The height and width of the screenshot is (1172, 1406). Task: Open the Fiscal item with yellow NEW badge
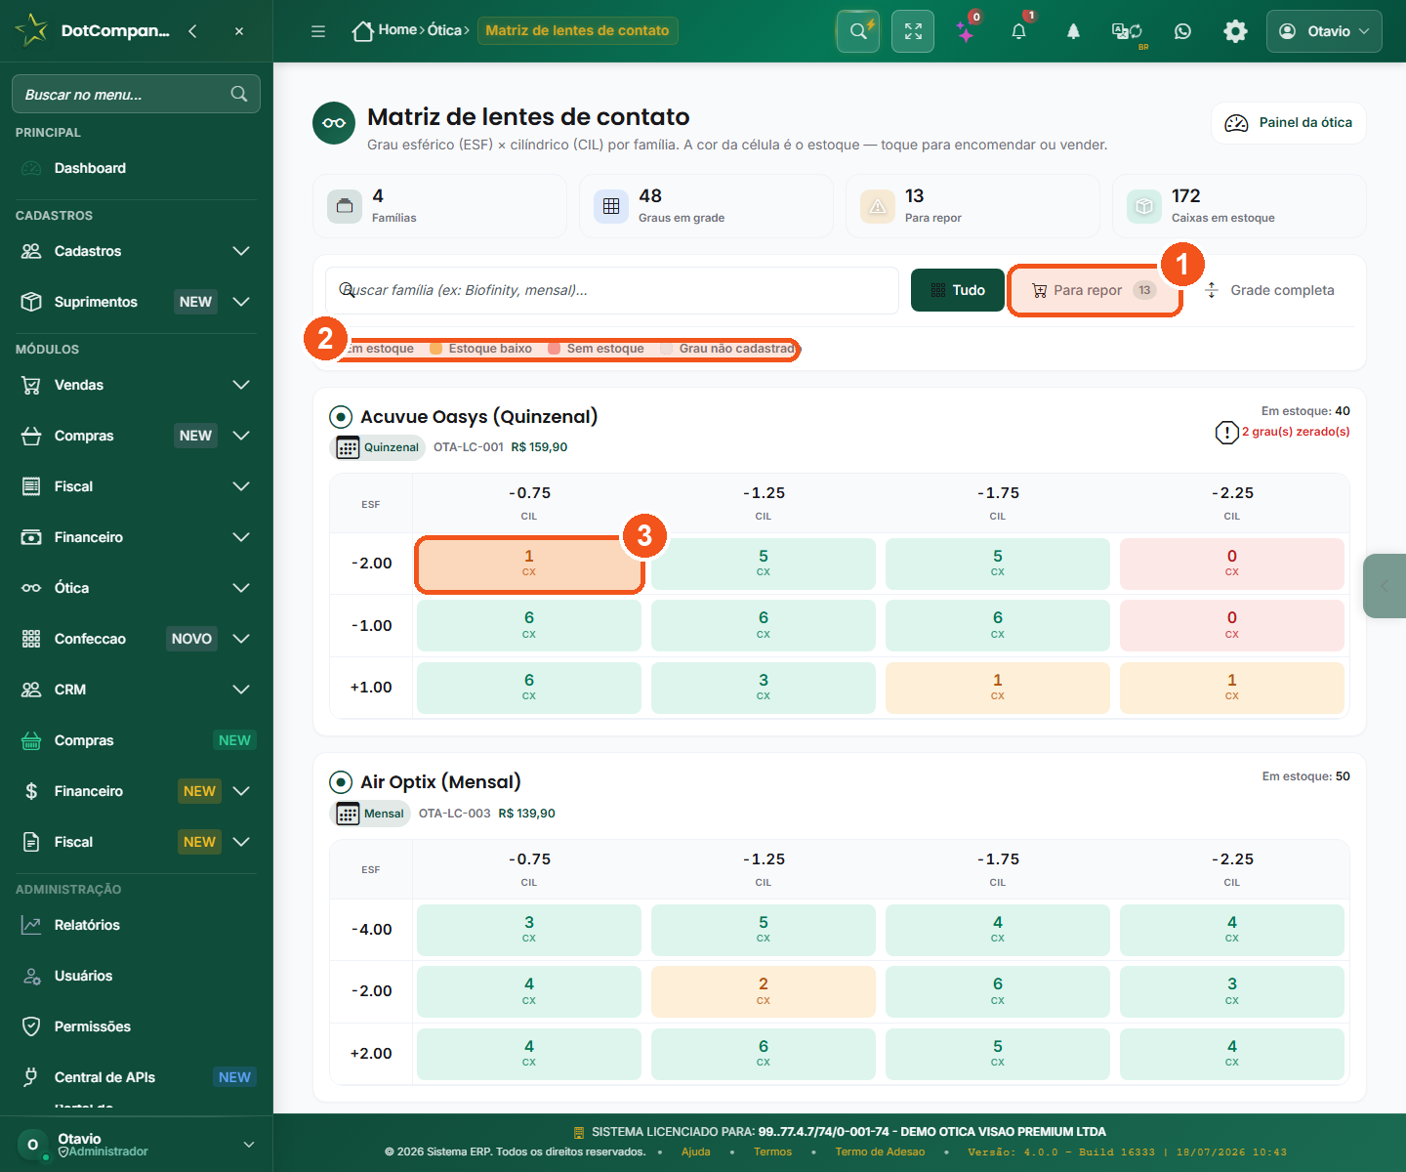pyautogui.click(x=137, y=842)
